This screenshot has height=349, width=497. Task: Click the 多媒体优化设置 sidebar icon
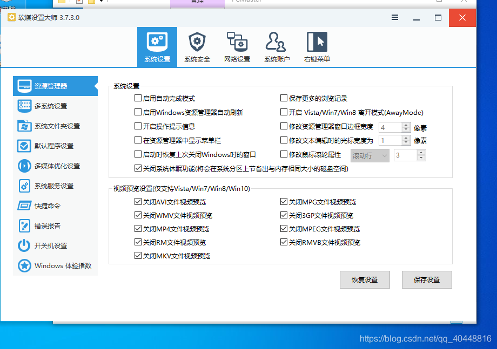24,166
